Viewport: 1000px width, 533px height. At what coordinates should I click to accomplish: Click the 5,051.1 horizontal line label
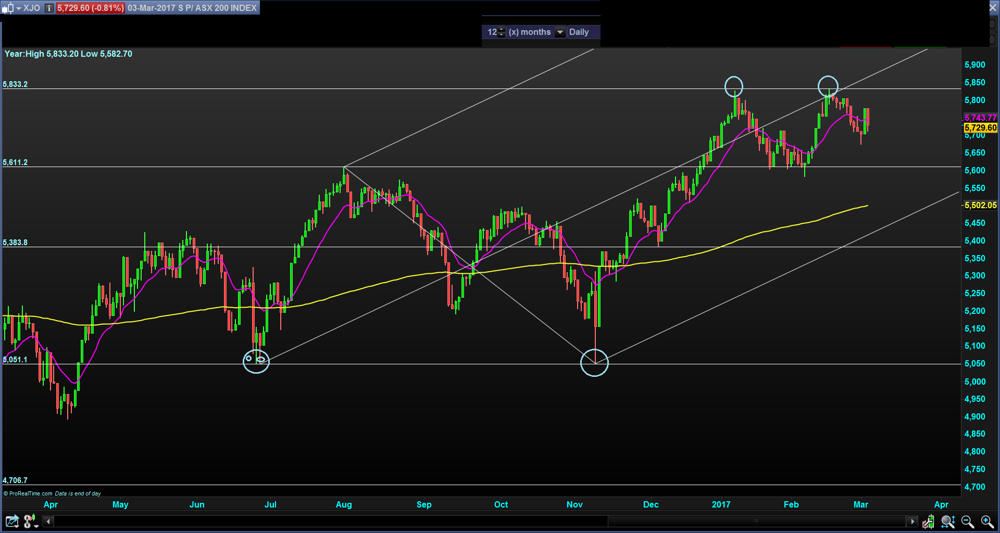[15, 360]
